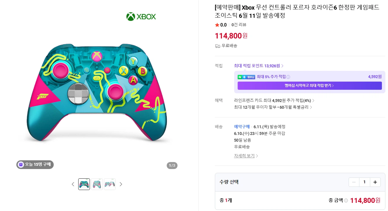Click the purple membership start button
The width and height of the screenshot is (388, 211).
pyautogui.click(x=309, y=86)
